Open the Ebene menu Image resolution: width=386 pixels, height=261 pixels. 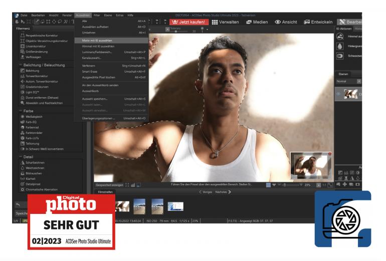(108, 15)
